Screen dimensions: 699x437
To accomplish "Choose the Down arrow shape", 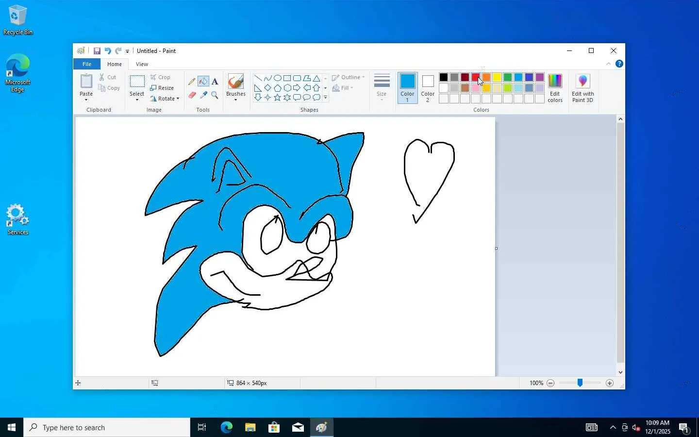I will coord(258,98).
